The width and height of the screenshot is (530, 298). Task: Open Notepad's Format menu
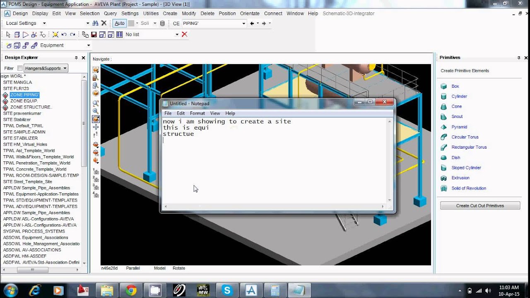coord(198,113)
